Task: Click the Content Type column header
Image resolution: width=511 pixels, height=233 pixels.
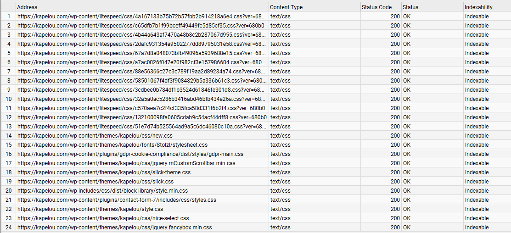Action: [x=314, y=7]
